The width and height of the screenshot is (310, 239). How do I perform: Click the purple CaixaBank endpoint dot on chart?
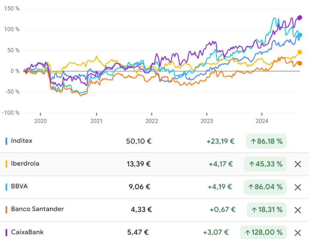pyautogui.click(x=300, y=18)
